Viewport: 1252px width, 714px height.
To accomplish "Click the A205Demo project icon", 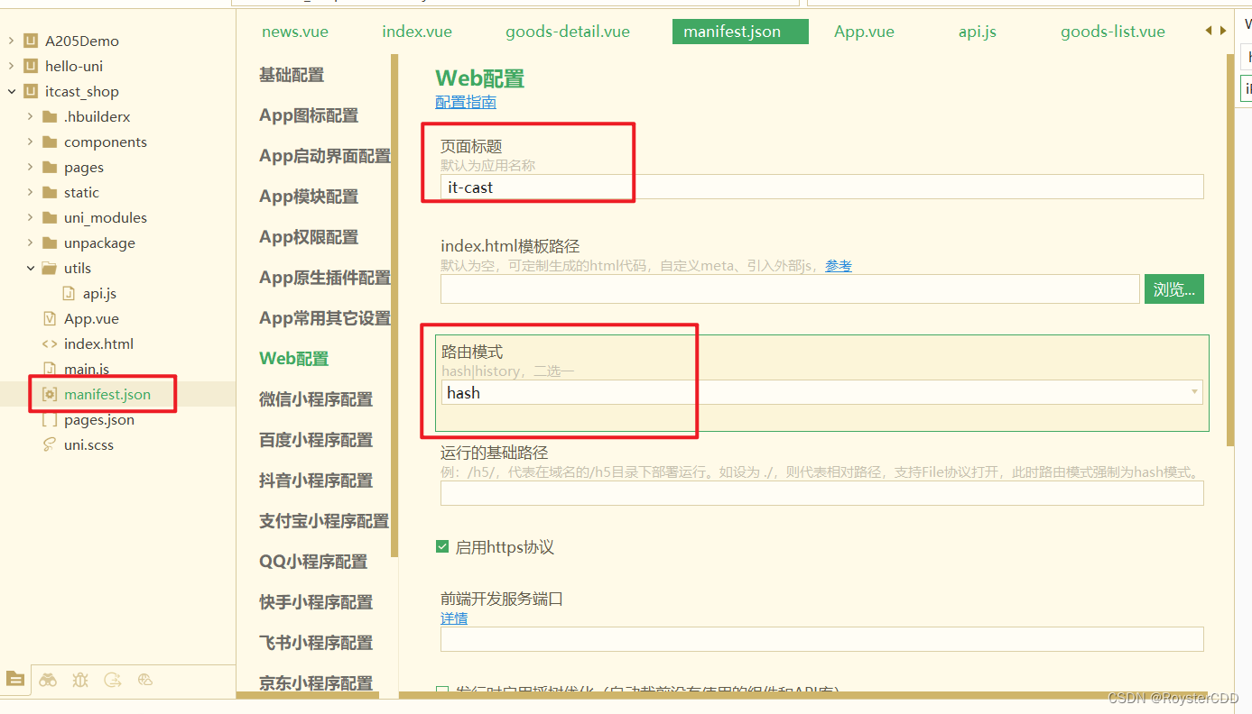I will (x=31, y=41).
